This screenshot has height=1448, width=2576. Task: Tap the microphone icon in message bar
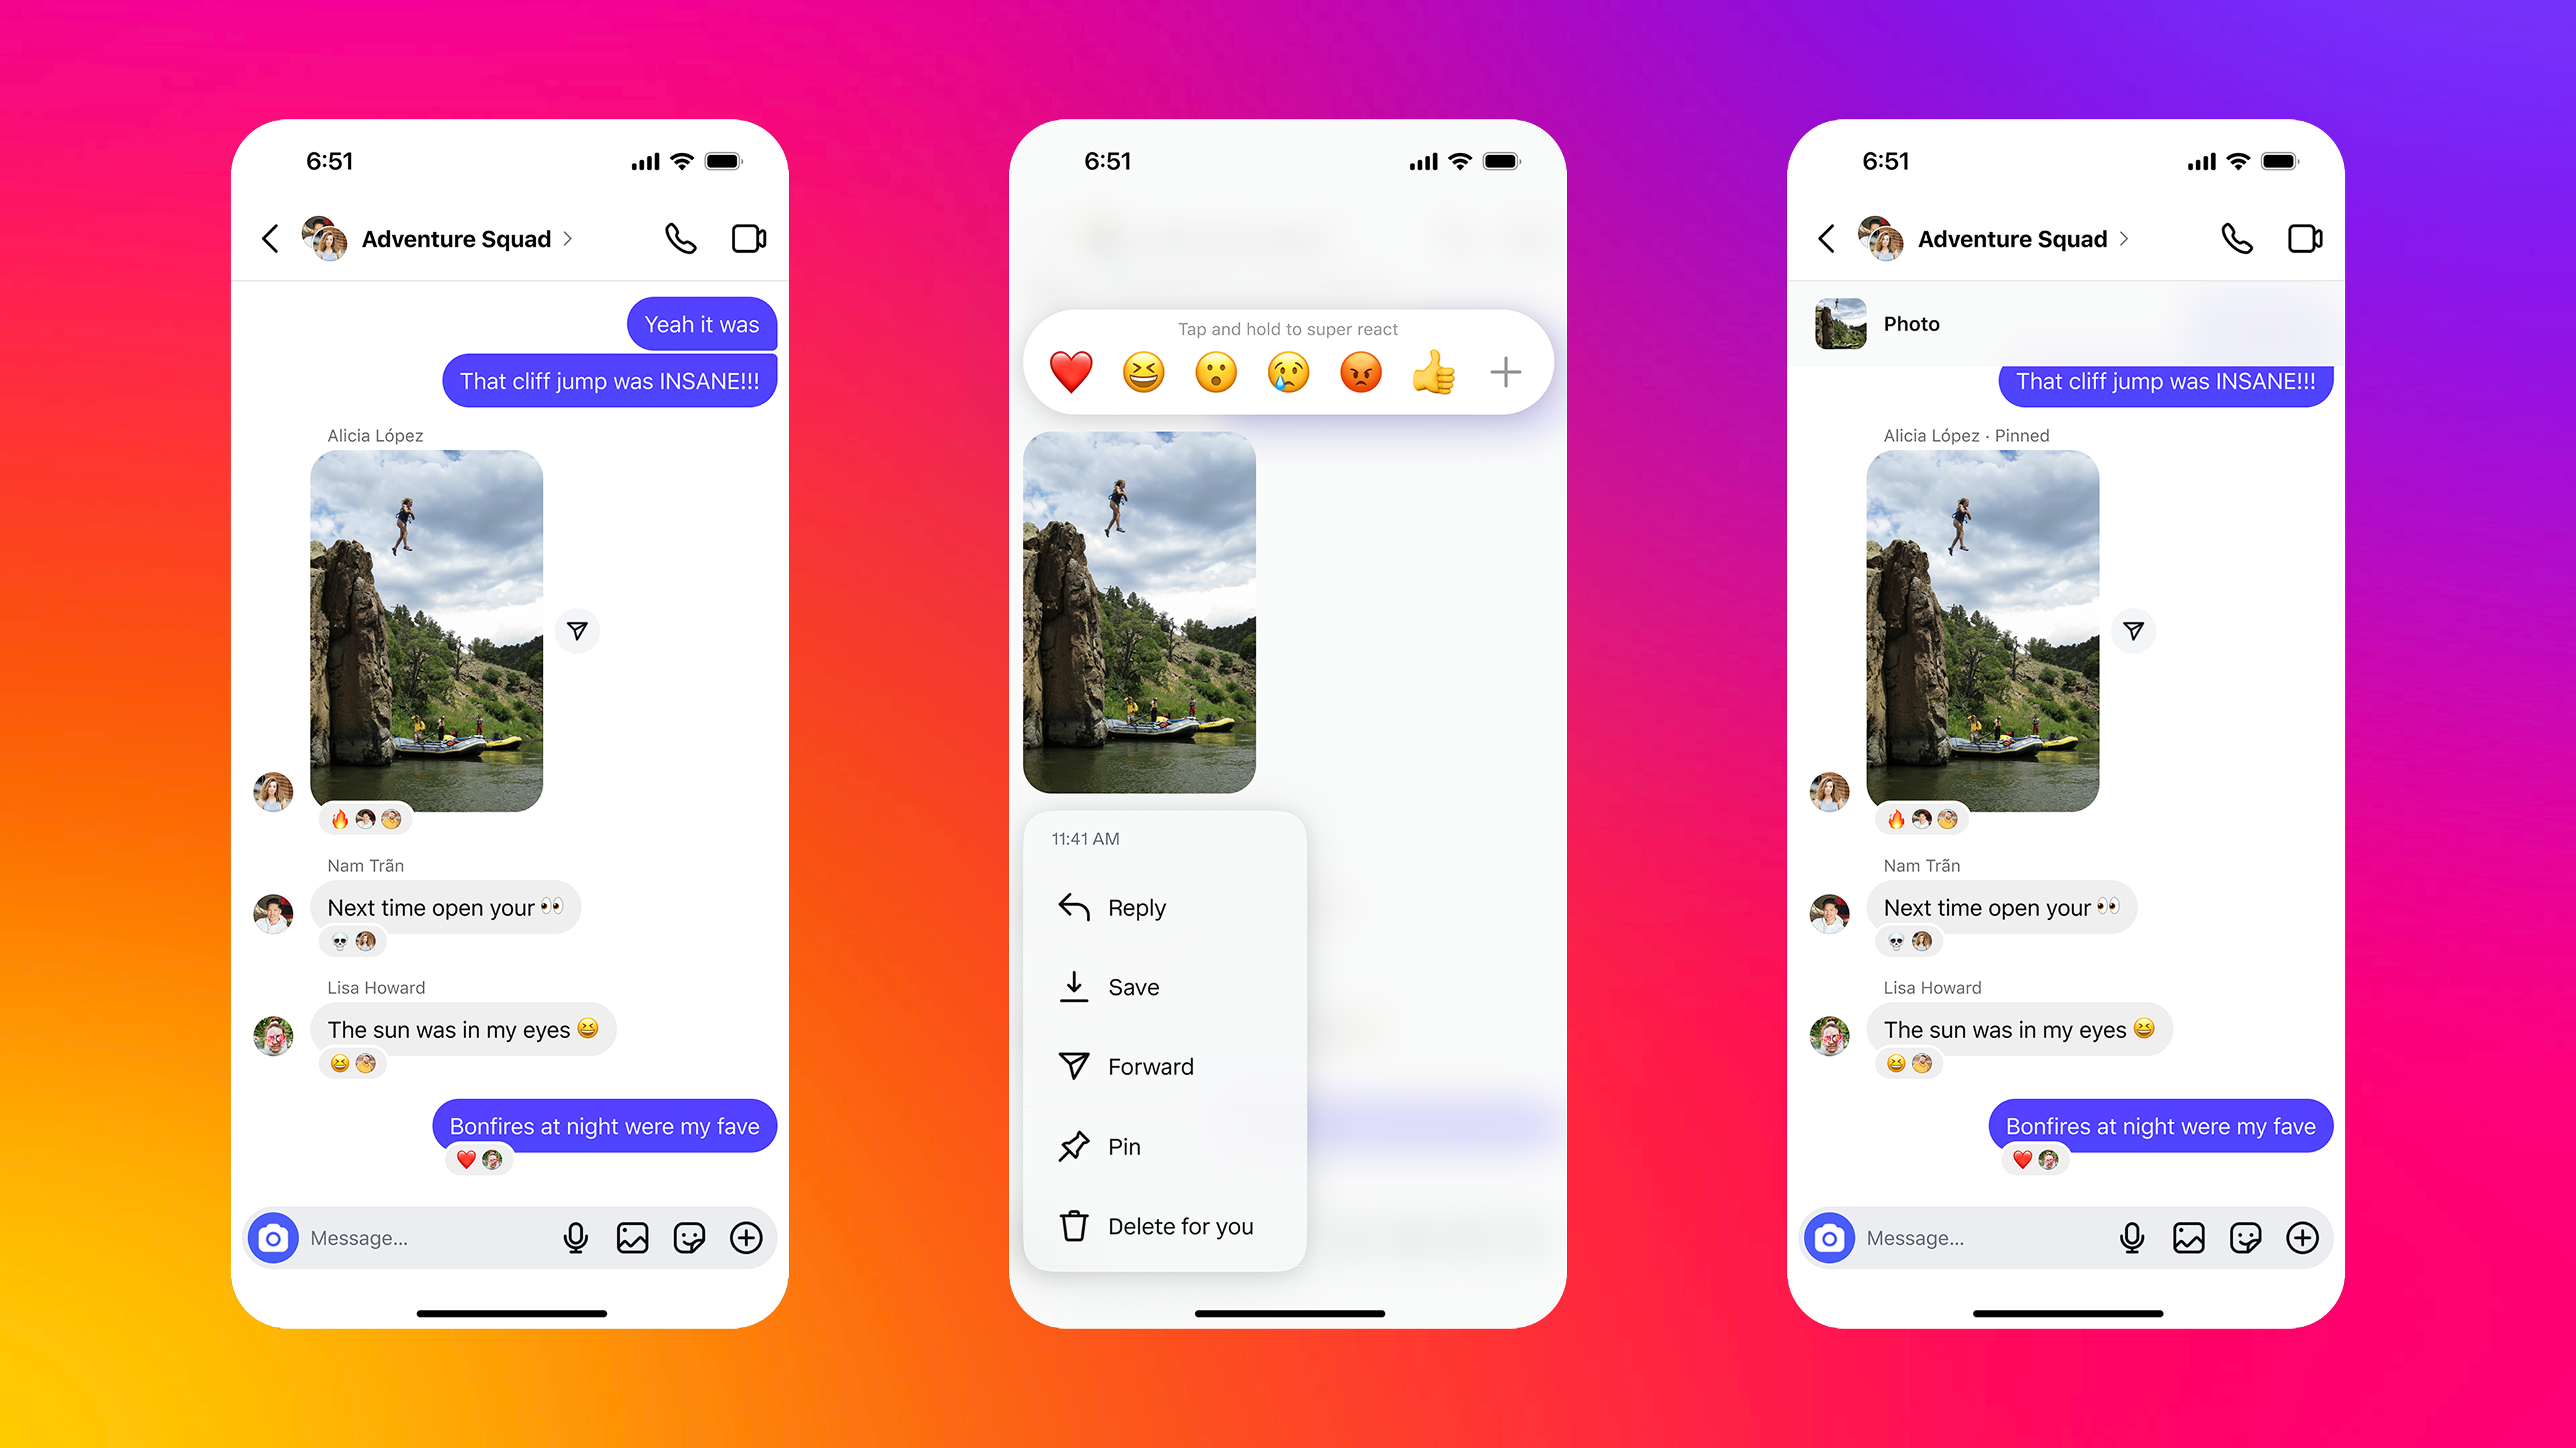click(577, 1238)
